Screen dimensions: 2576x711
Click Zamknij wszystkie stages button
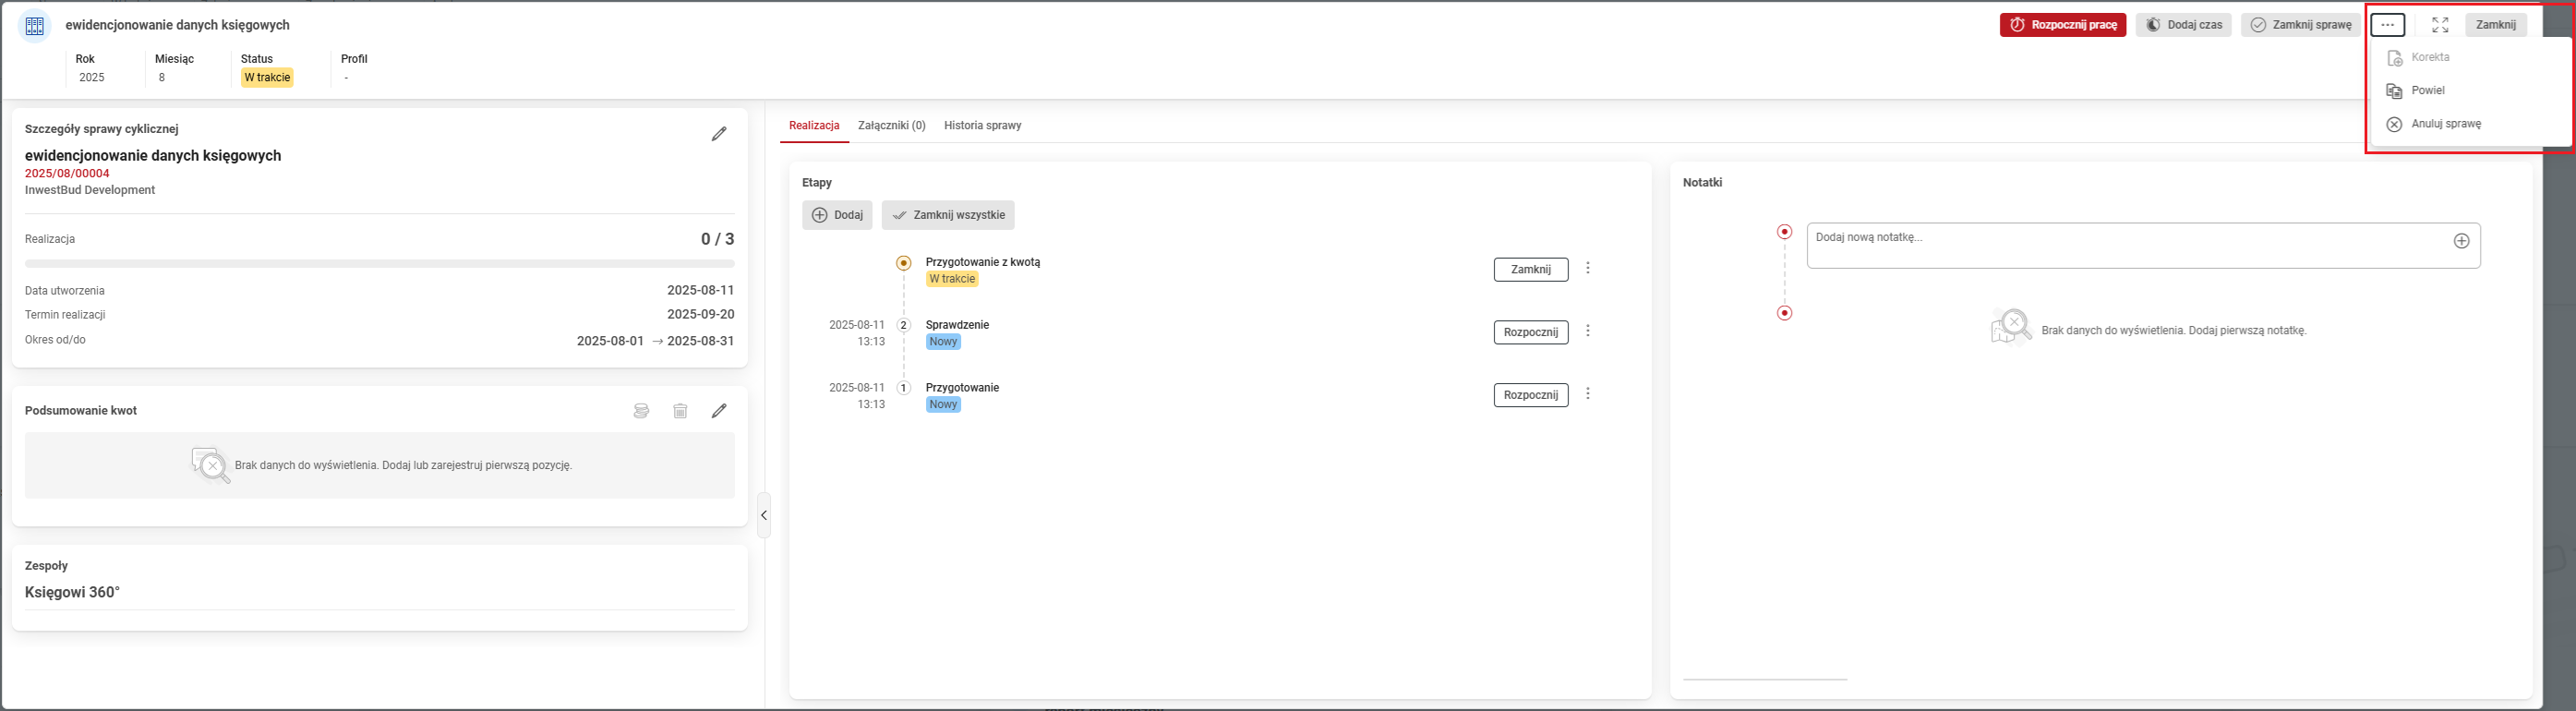click(948, 215)
